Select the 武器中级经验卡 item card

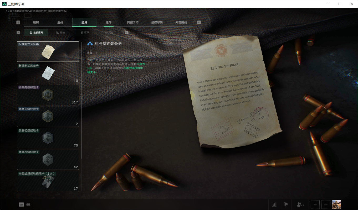(48, 116)
